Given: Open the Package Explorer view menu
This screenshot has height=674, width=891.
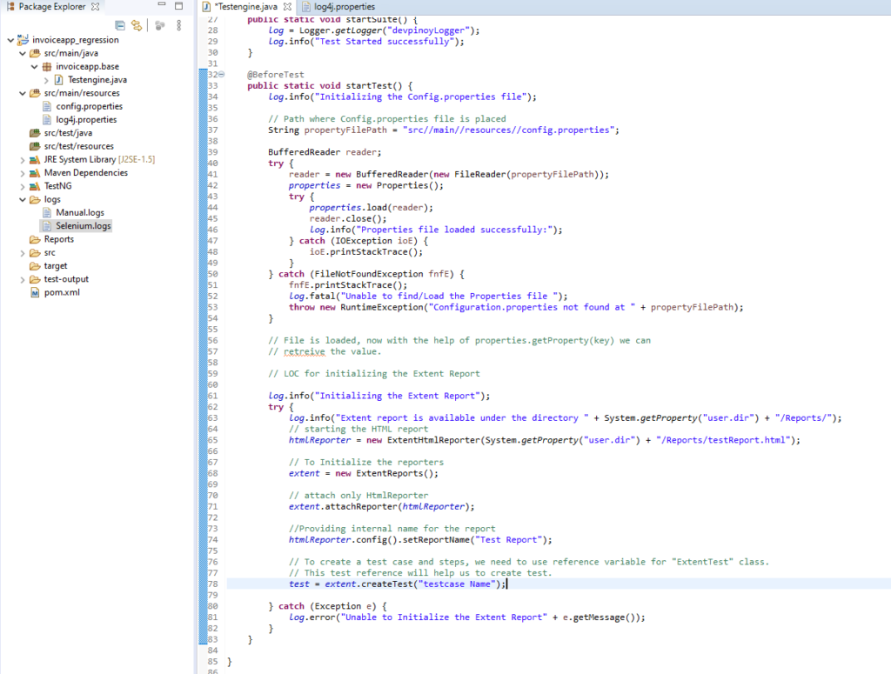Looking at the screenshot, I should coord(179,25).
